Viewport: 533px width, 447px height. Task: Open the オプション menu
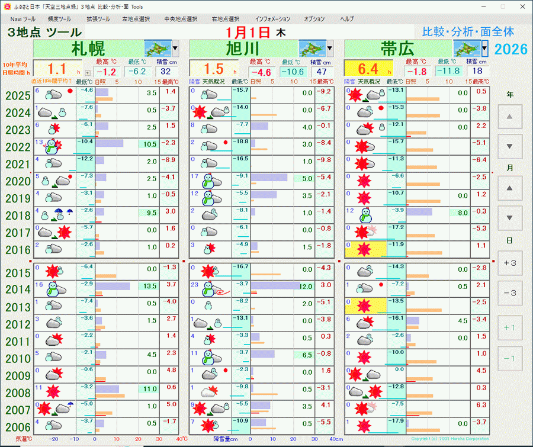[x=314, y=19]
